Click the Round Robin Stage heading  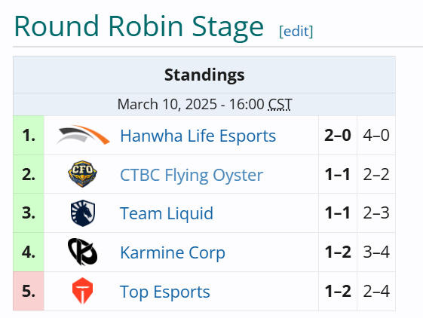click(x=139, y=26)
